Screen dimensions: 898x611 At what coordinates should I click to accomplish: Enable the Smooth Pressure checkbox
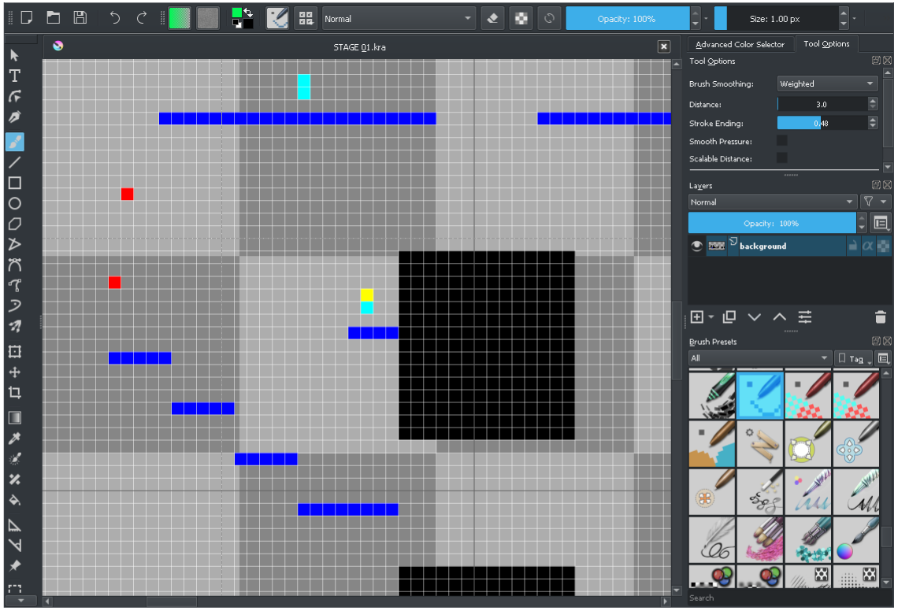point(782,141)
